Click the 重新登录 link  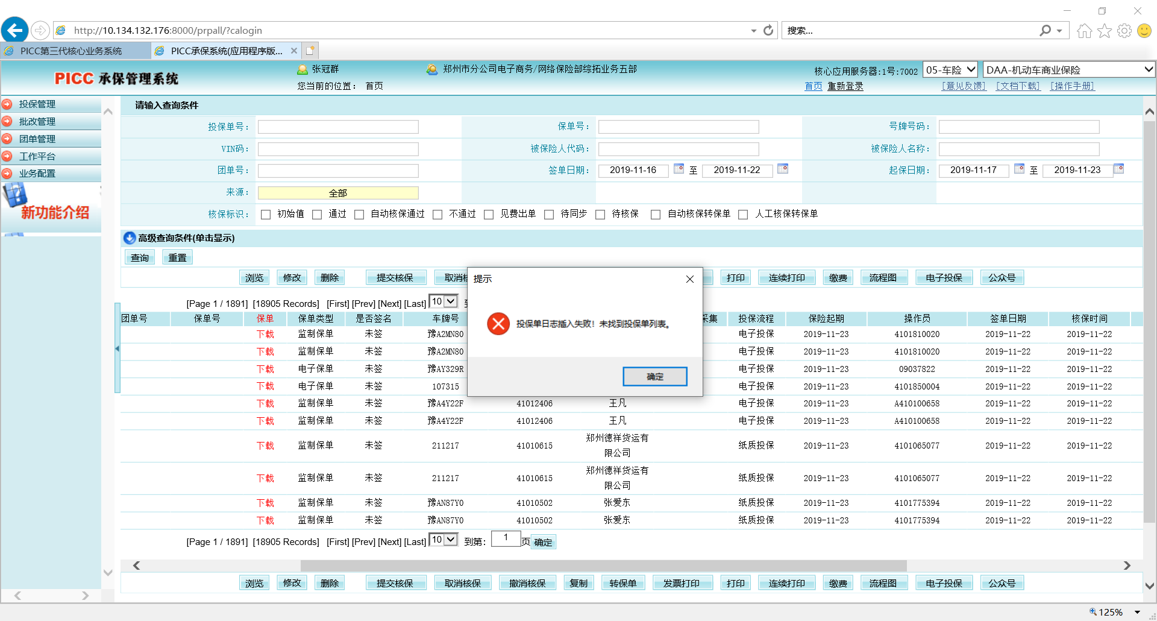tap(845, 86)
